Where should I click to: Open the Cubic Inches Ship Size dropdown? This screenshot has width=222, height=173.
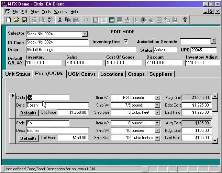(x=157, y=138)
